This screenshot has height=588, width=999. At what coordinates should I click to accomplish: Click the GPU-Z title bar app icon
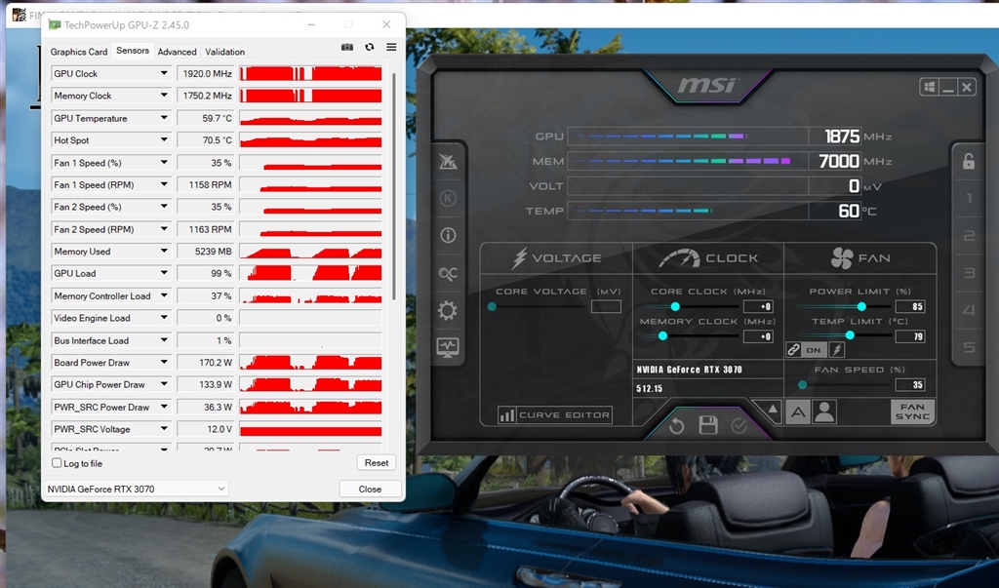tap(55, 24)
